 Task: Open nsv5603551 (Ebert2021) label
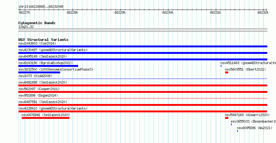[x=245, y=69]
